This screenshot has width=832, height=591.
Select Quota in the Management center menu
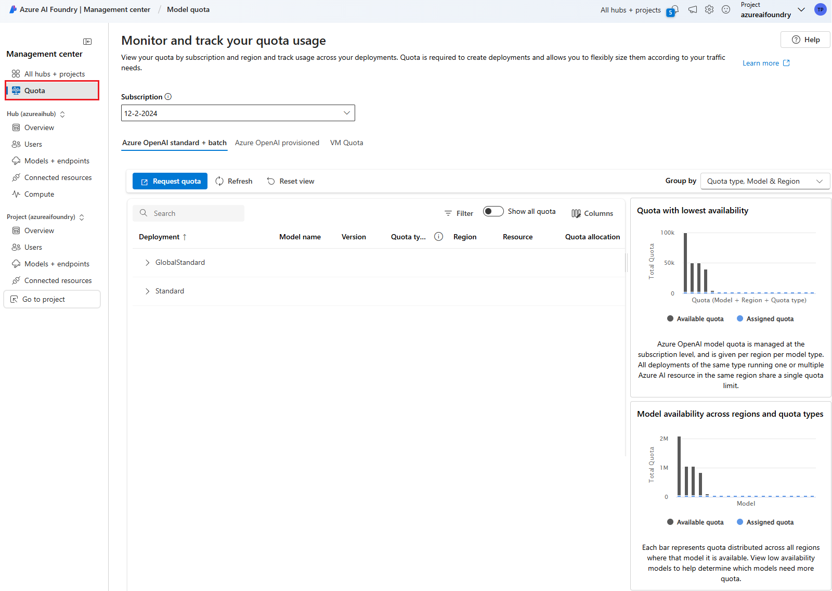[x=52, y=91]
